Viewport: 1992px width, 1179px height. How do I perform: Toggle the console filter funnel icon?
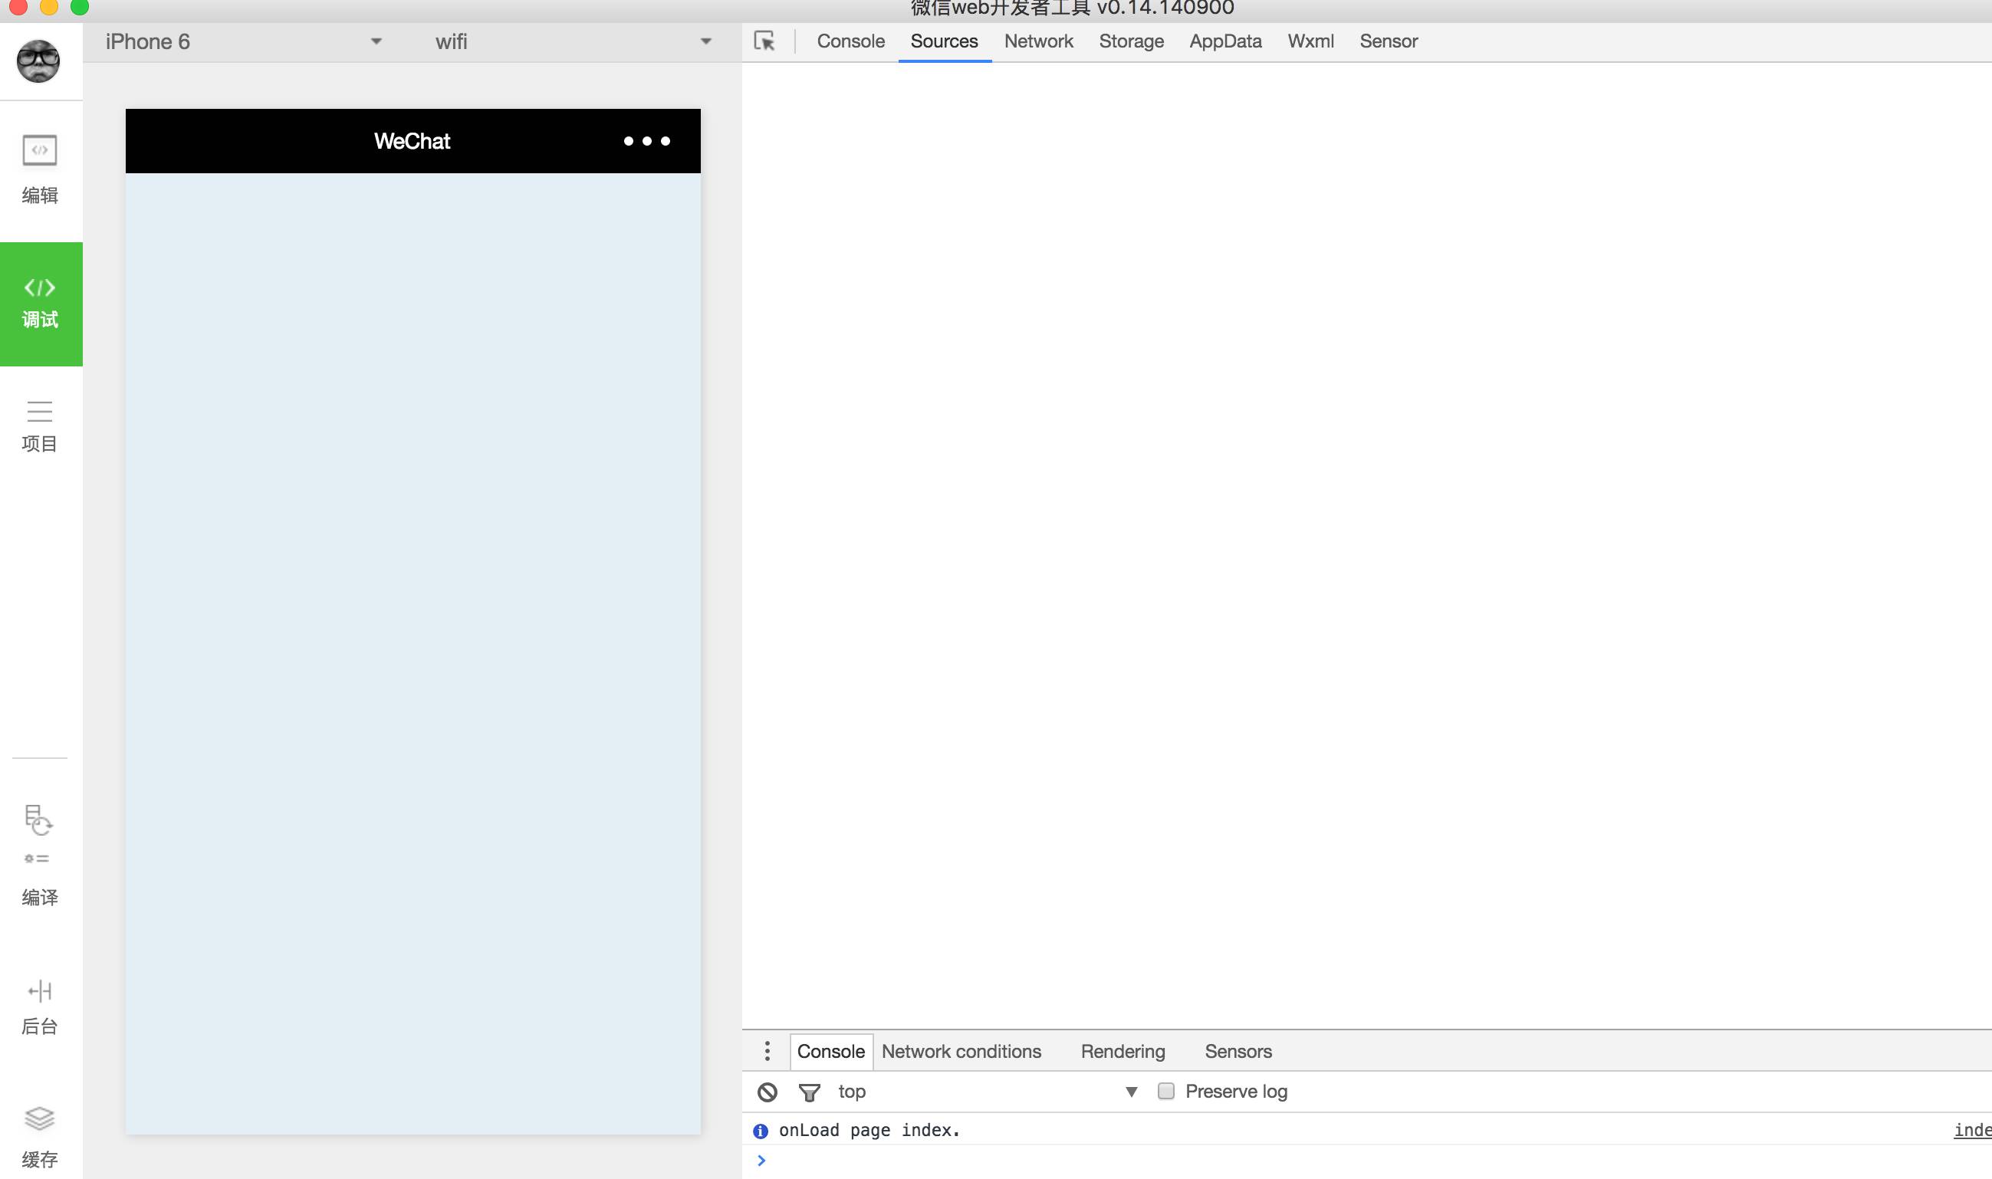coord(809,1092)
